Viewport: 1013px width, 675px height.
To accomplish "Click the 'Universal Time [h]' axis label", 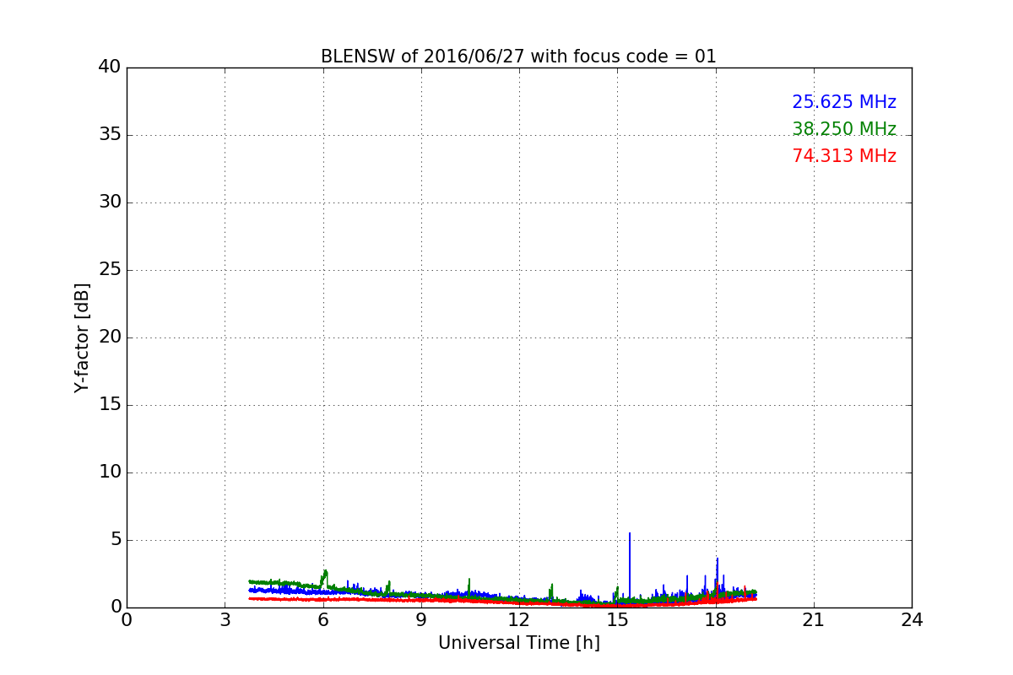I will 519,643.
